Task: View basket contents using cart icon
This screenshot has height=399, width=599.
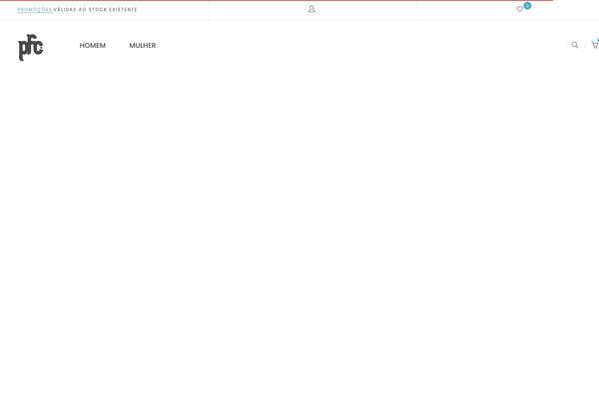Action: 594,45
